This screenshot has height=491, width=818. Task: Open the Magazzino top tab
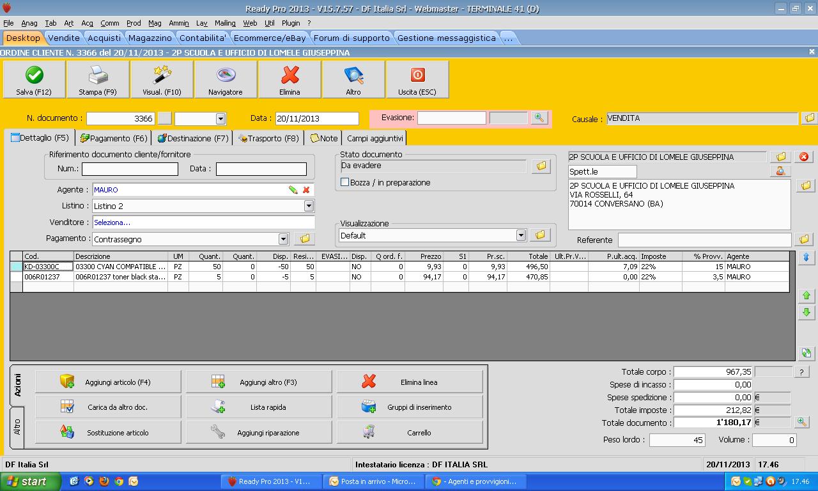[x=150, y=38]
